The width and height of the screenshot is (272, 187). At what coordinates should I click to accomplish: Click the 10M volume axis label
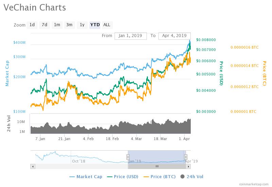[x=21, y=122]
